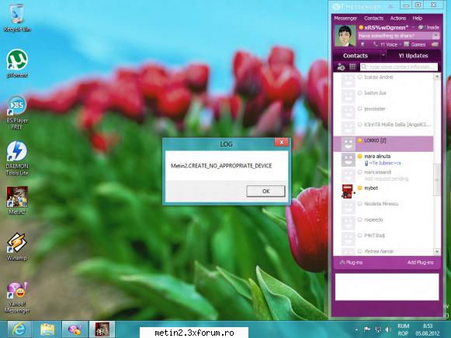The width and height of the screenshot is (451, 338).
Task: Switch to the Y! Updates tab
Action: 413,56
